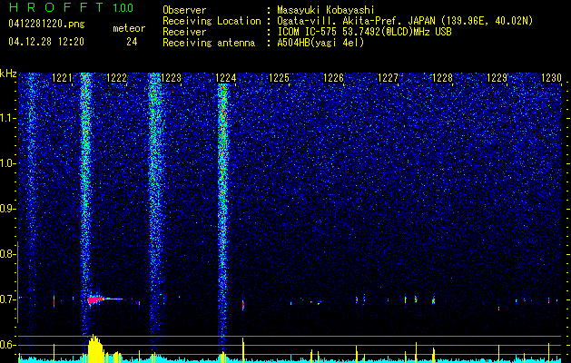Click time marker 1224
571x363 pixels.
[226, 78]
